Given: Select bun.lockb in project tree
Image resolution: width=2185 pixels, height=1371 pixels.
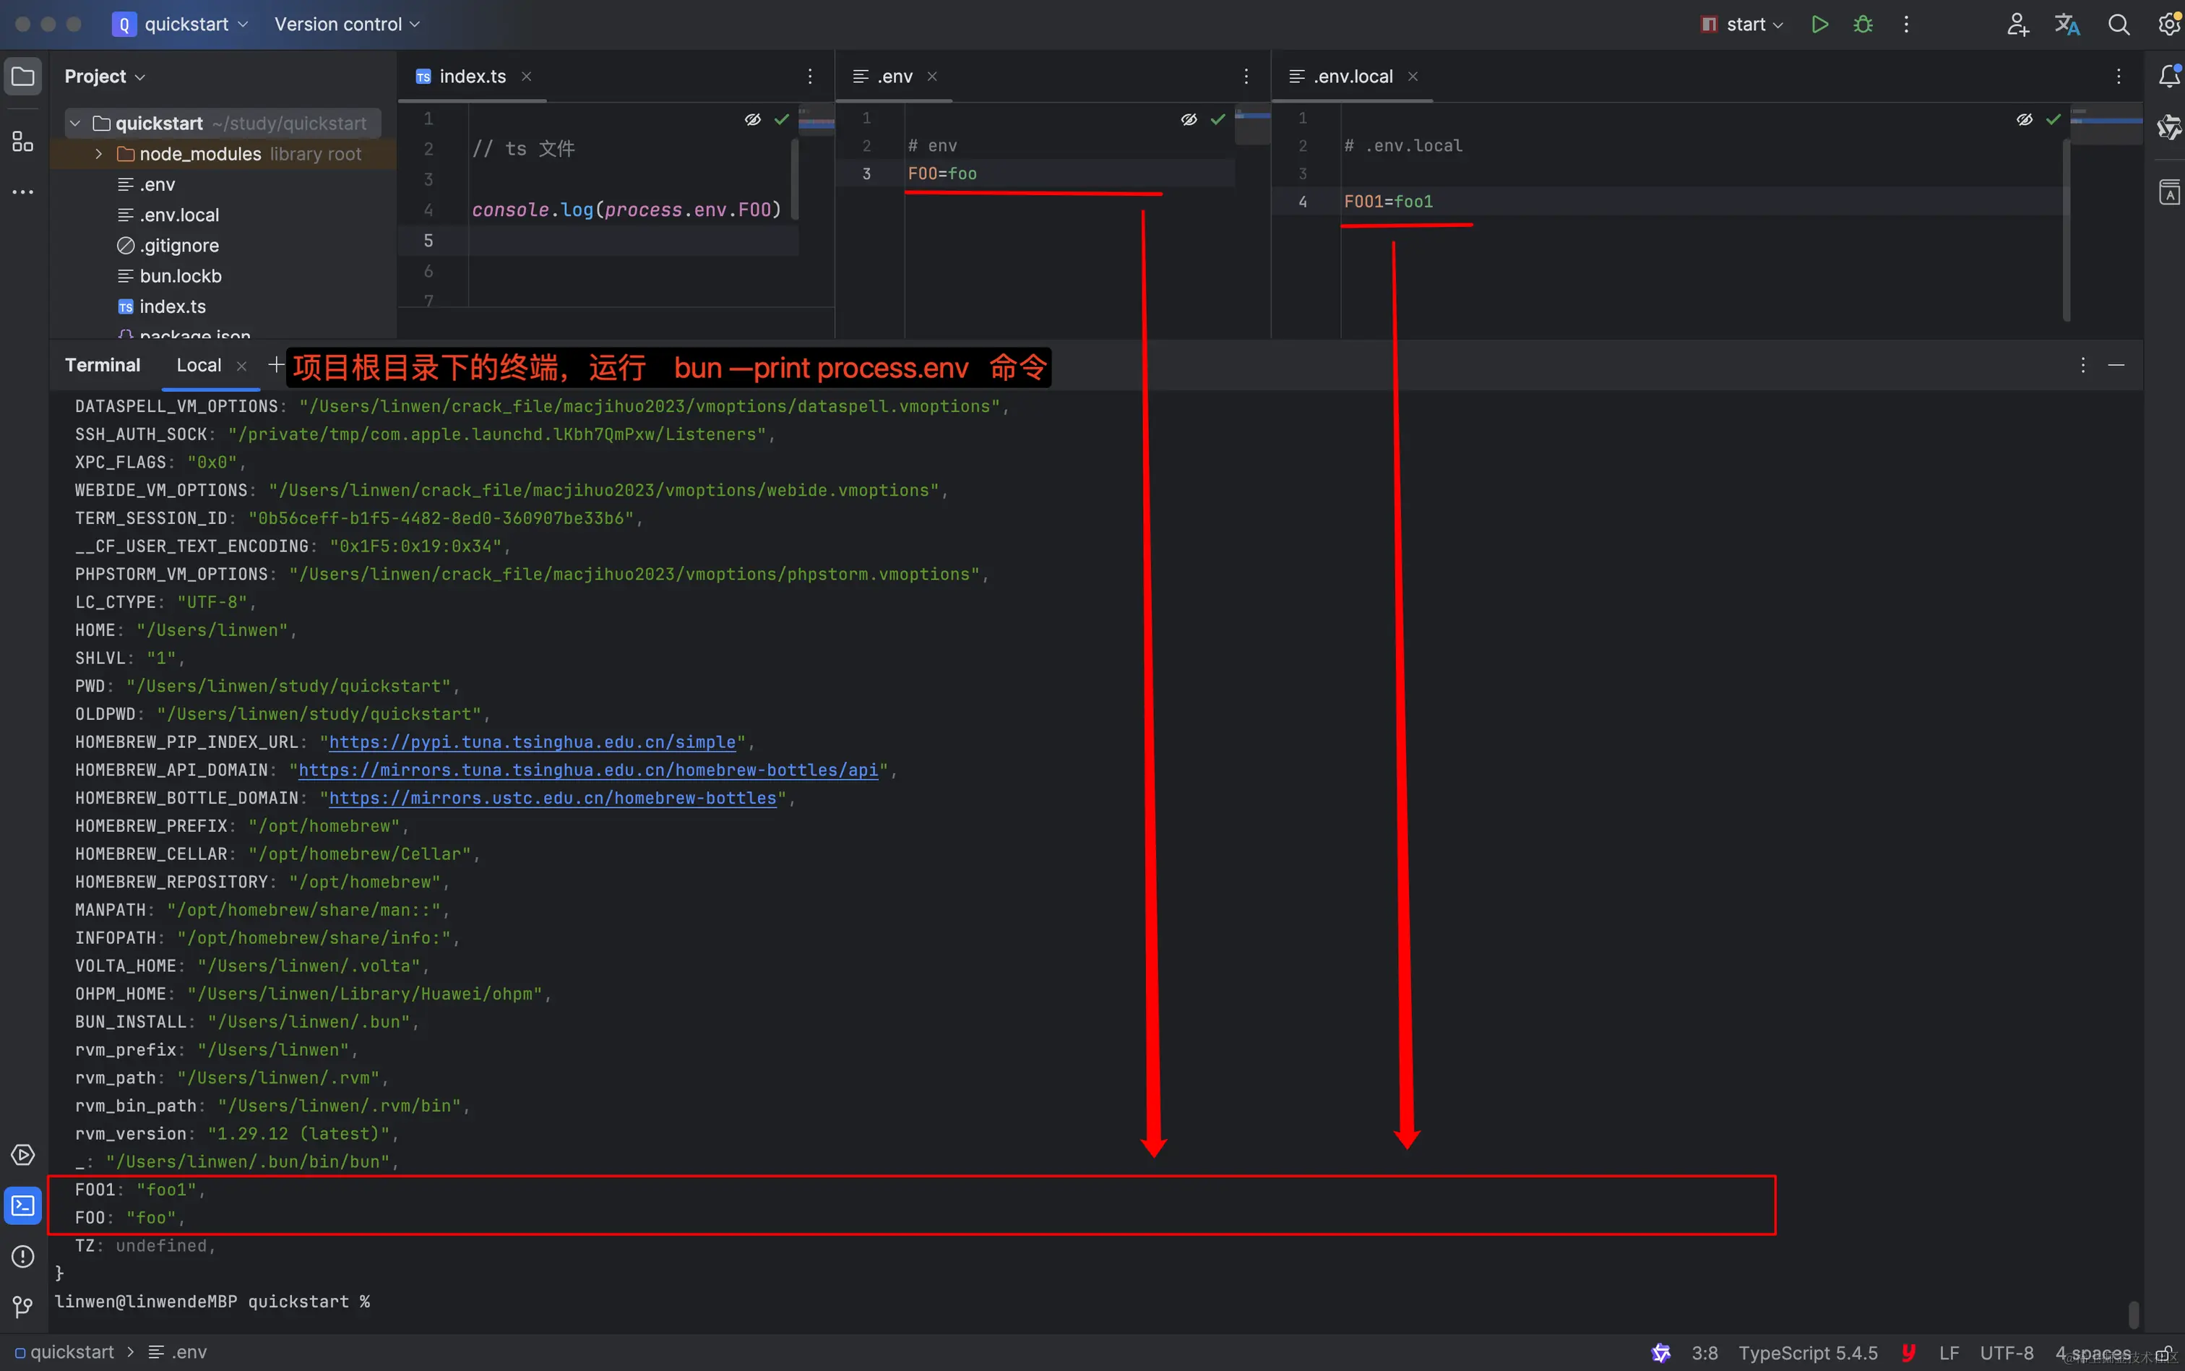Looking at the screenshot, I should pyautogui.click(x=181, y=275).
